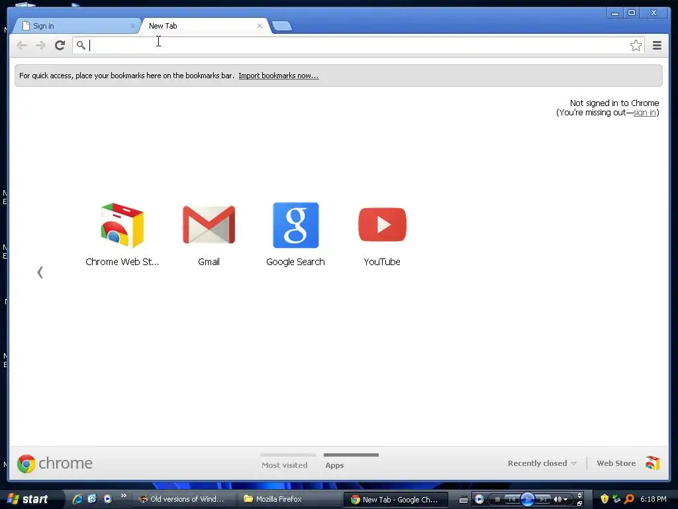
Task: Restore the media player from taskbar toolbar
Action: coord(579,504)
